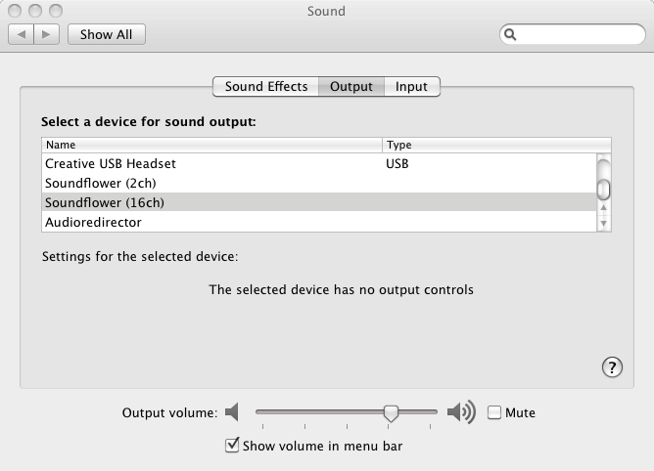This screenshot has height=471, width=654.
Task: Enable the Mute checkbox
Action: (494, 412)
